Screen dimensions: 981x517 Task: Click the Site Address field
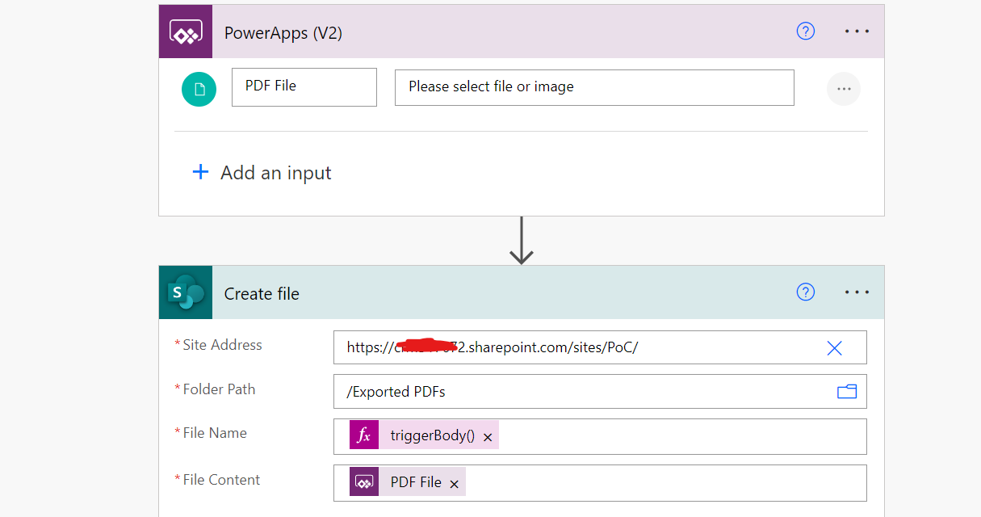click(600, 347)
